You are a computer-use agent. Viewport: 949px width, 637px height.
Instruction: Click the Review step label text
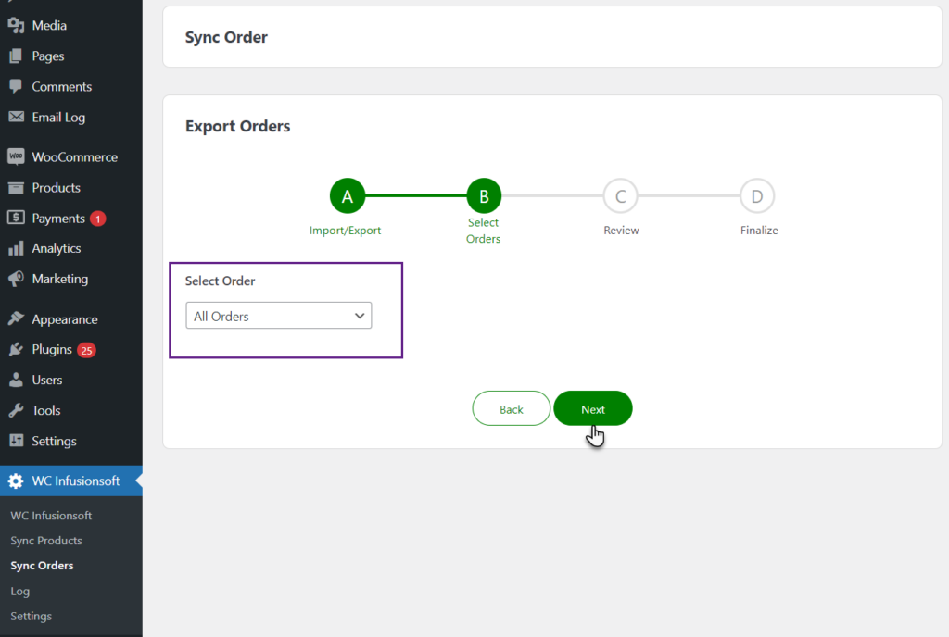pyautogui.click(x=621, y=231)
